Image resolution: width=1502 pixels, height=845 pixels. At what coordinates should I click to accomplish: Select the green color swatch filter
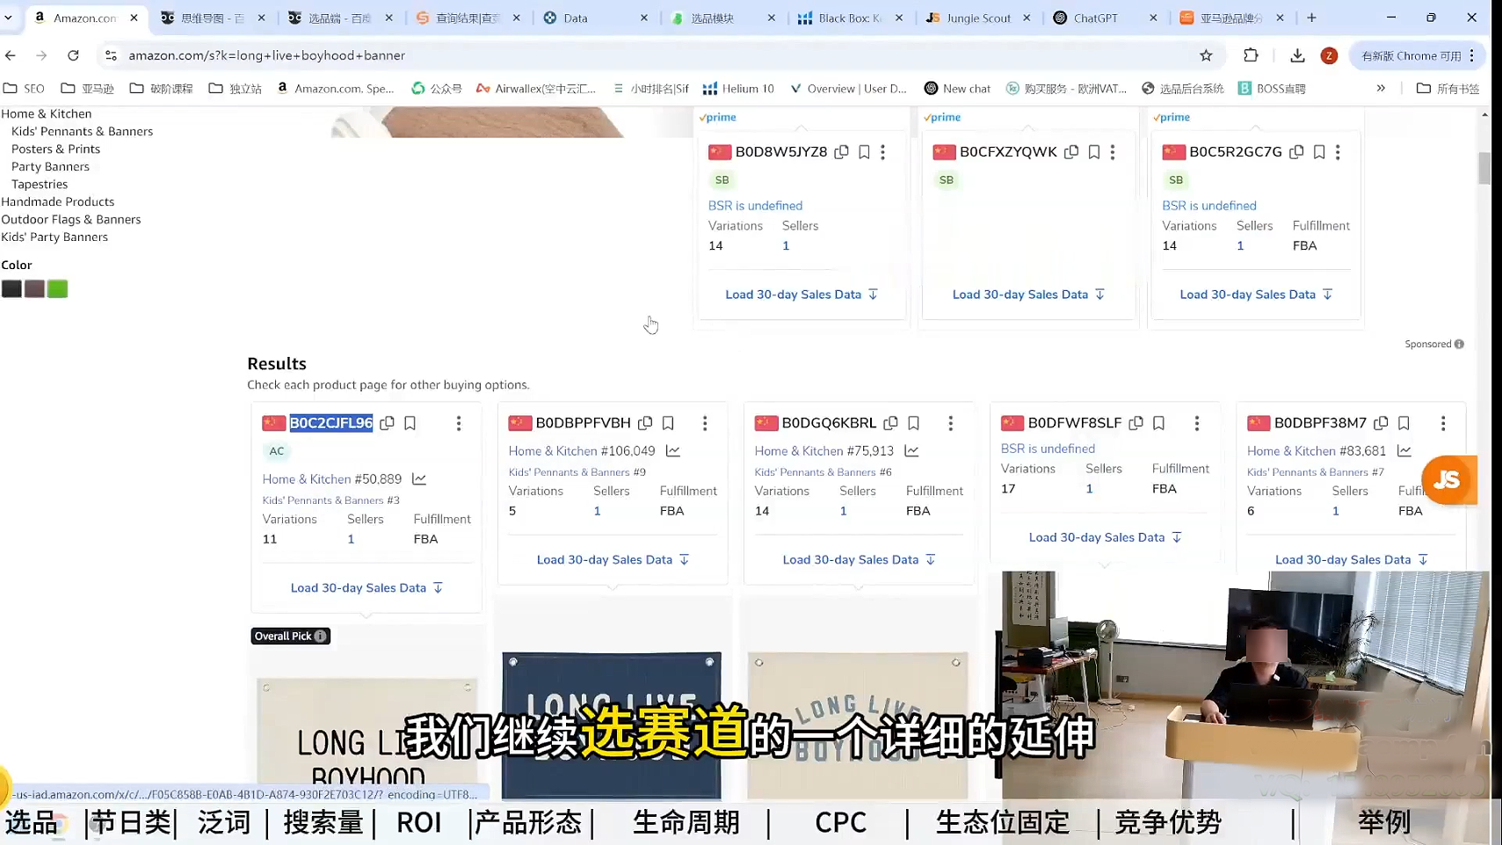(57, 289)
